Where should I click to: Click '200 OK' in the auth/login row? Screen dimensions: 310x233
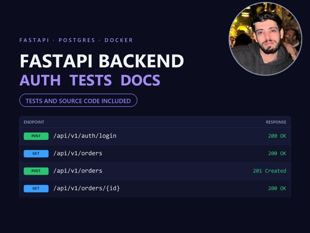click(x=277, y=136)
